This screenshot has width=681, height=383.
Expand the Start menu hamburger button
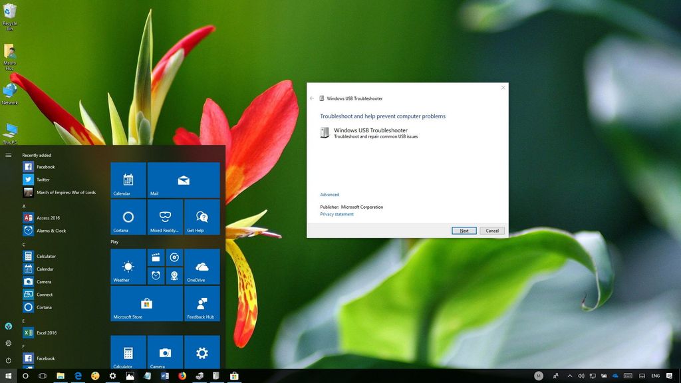[9, 154]
